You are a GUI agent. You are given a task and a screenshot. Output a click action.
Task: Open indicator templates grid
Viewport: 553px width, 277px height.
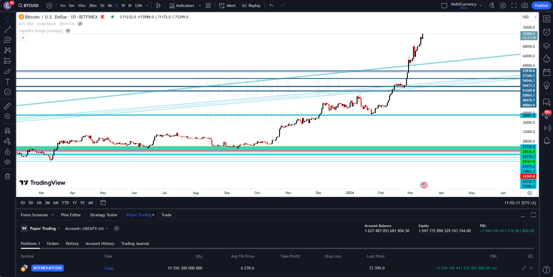[208, 5]
